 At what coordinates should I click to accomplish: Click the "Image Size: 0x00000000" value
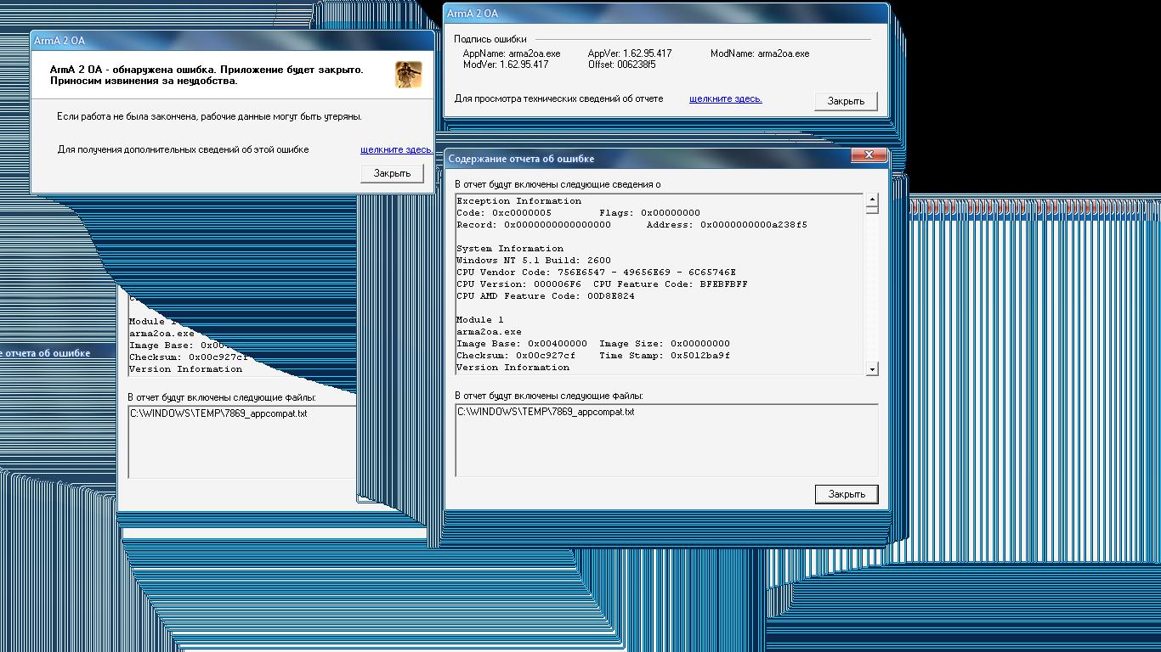[x=665, y=344]
